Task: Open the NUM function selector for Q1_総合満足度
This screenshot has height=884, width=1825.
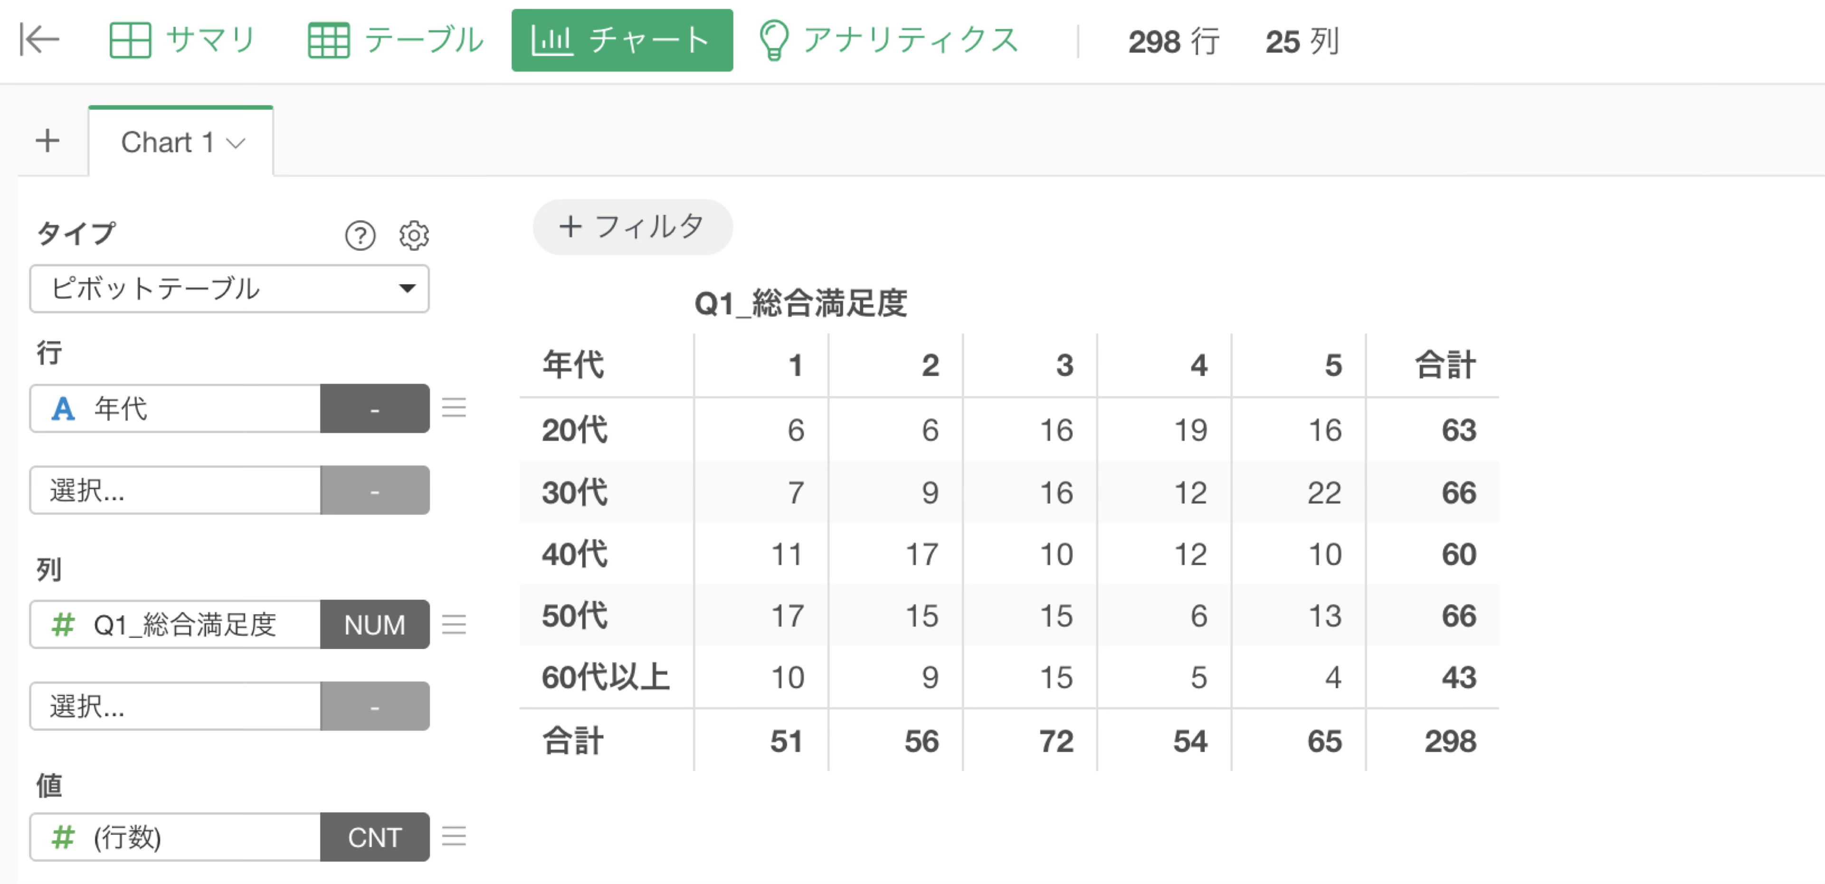Action: pos(375,624)
